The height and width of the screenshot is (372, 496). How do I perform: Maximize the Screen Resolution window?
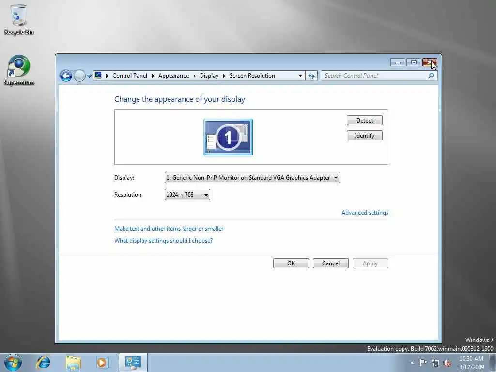(414, 62)
